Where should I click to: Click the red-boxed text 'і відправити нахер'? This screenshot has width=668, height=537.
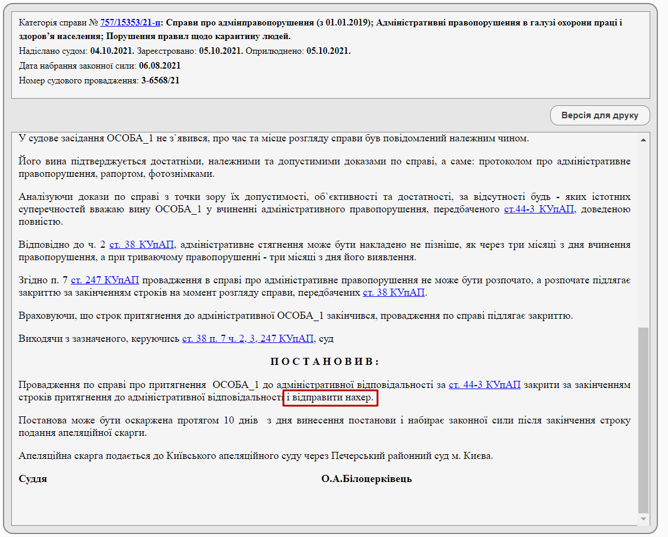pyautogui.click(x=330, y=398)
